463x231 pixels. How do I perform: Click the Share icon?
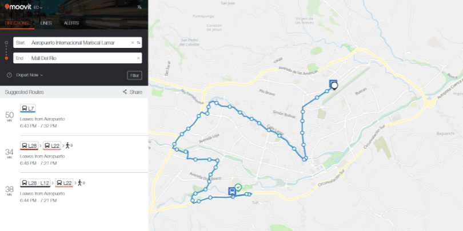tap(125, 92)
